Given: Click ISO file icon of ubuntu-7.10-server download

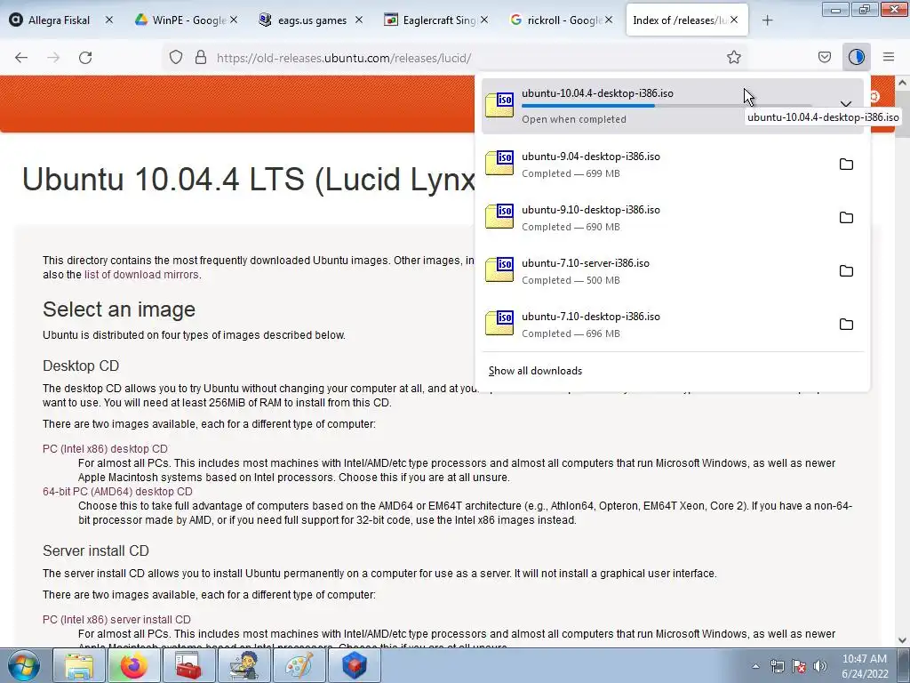Looking at the screenshot, I should pyautogui.click(x=499, y=270).
